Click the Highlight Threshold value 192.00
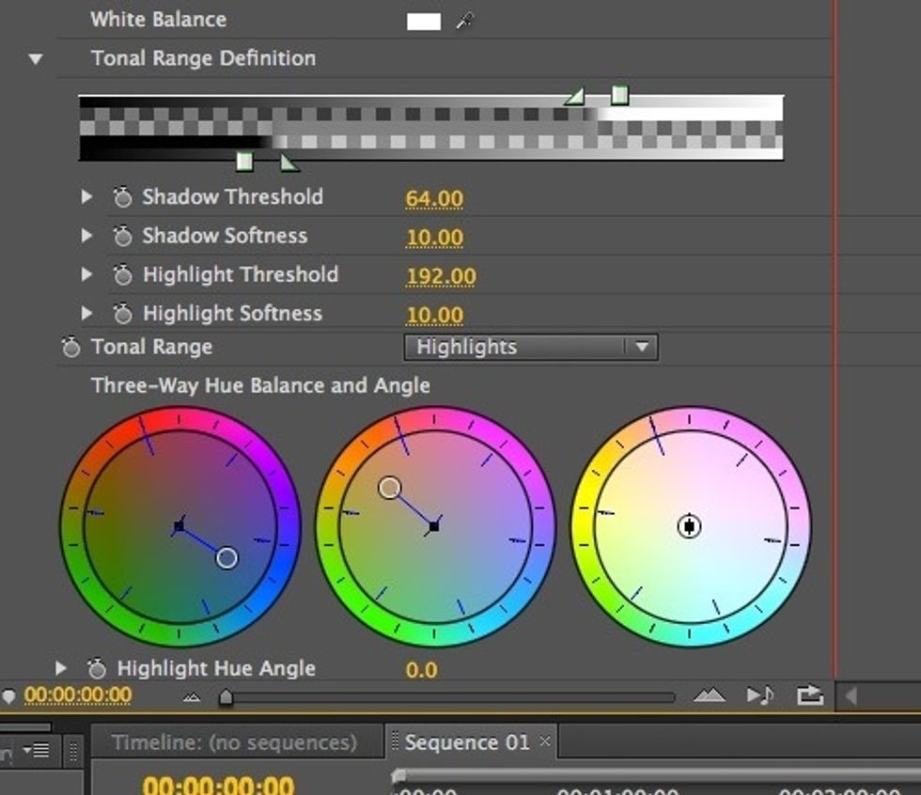The height and width of the screenshot is (795, 921). [x=443, y=274]
